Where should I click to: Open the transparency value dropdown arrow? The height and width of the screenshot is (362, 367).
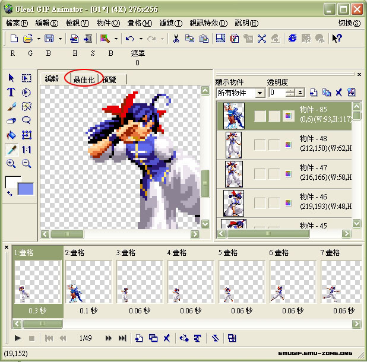point(299,93)
